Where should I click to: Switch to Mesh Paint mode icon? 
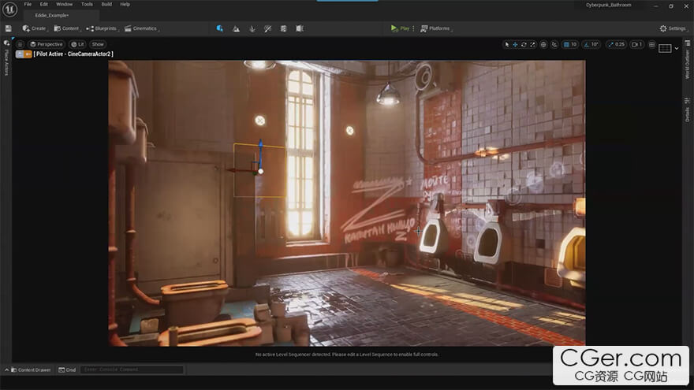click(x=268, y=28)
